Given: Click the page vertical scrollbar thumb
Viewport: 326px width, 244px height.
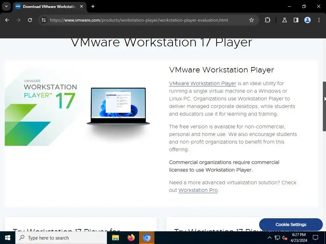Looking at the screenshot, I should (x=324, y=106).
